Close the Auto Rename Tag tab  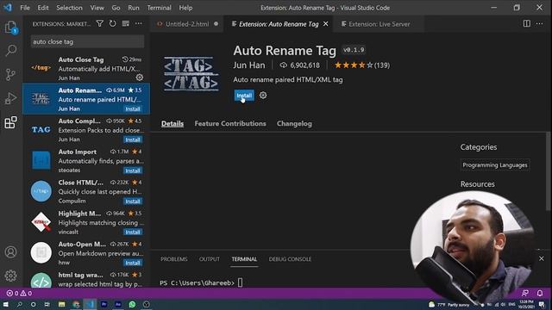coord(326,24)
